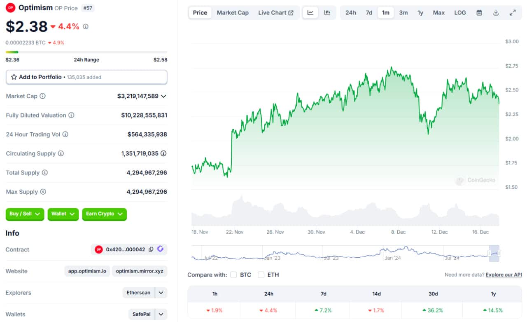Select the 1m time range
527x322 pixels.
[385, 13]
